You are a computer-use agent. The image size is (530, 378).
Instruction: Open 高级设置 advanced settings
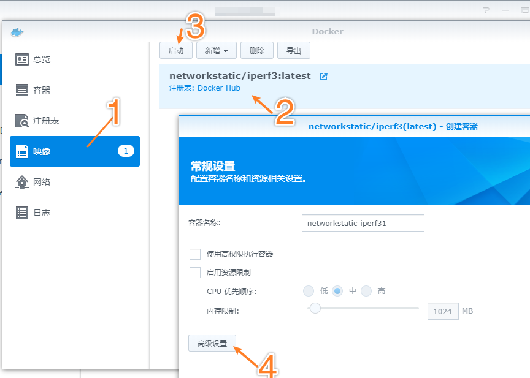tap(212, 343)
